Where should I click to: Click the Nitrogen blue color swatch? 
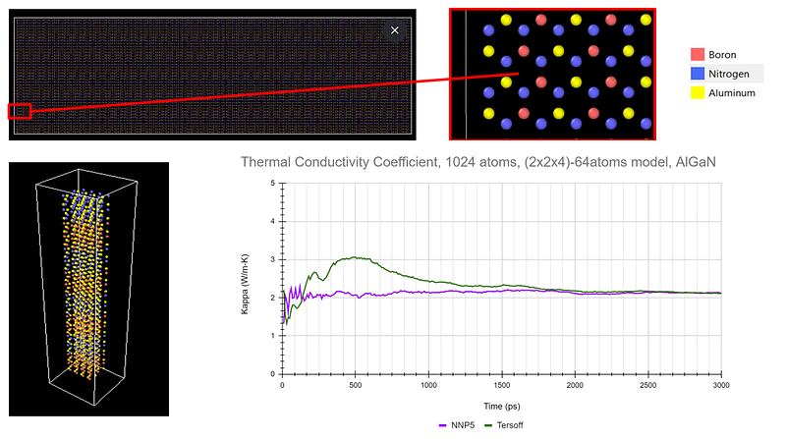click(x=698, y=74)
